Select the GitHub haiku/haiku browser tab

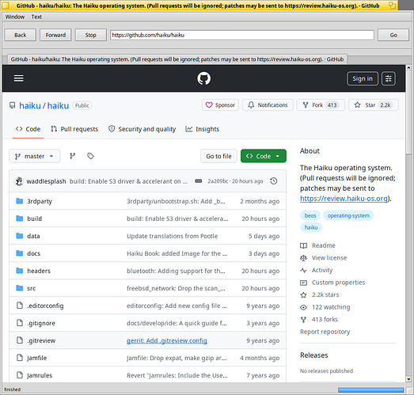click(x=177, y=59)
